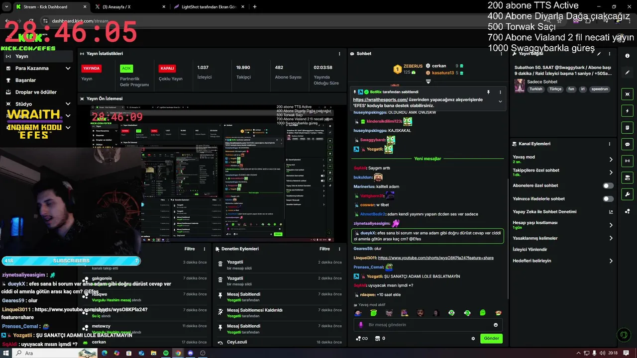This screenshot has width=637, height=358.
Task: Open Yapay Zeka ile Sohbet Denetimi external link
Action: 611,212
